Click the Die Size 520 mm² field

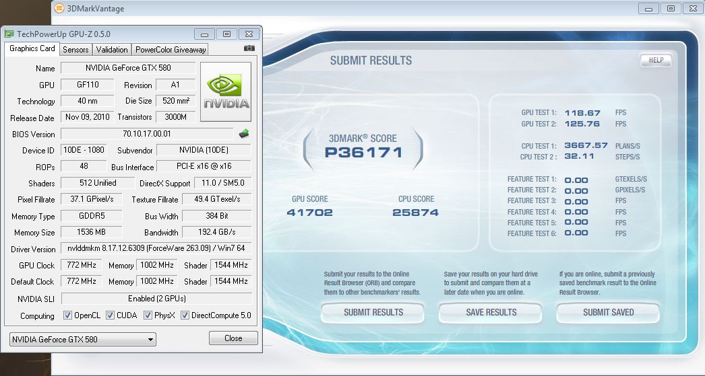[176, 101]
